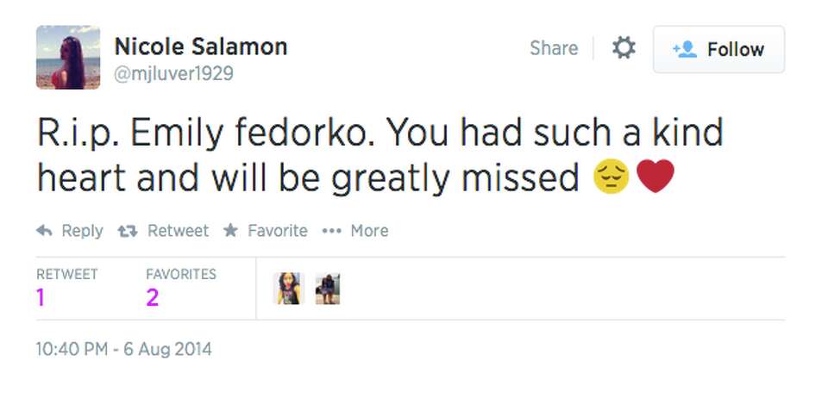Open the gear settings menu

click(x=623, y=49)
